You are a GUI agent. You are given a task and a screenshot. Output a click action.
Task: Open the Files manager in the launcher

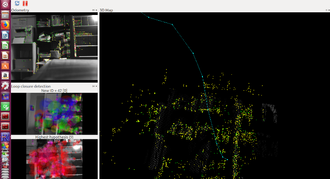point(5,15)
